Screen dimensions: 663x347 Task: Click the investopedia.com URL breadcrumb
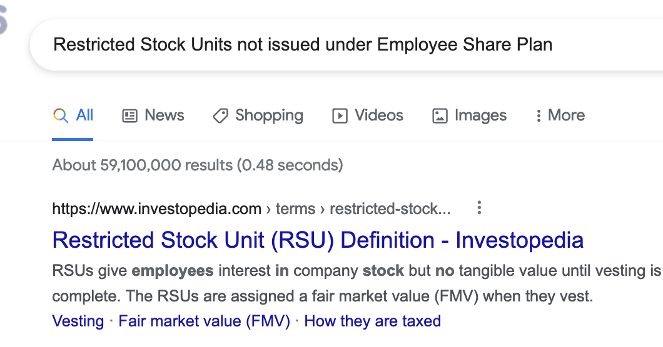(x=156, y=208)
